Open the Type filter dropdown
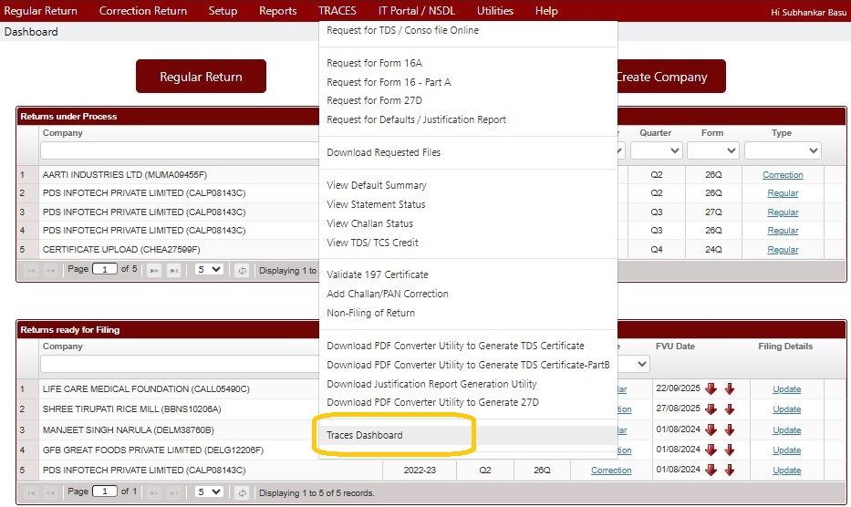The height and width of the screenshot is (507, 851). tap(782, 150)
